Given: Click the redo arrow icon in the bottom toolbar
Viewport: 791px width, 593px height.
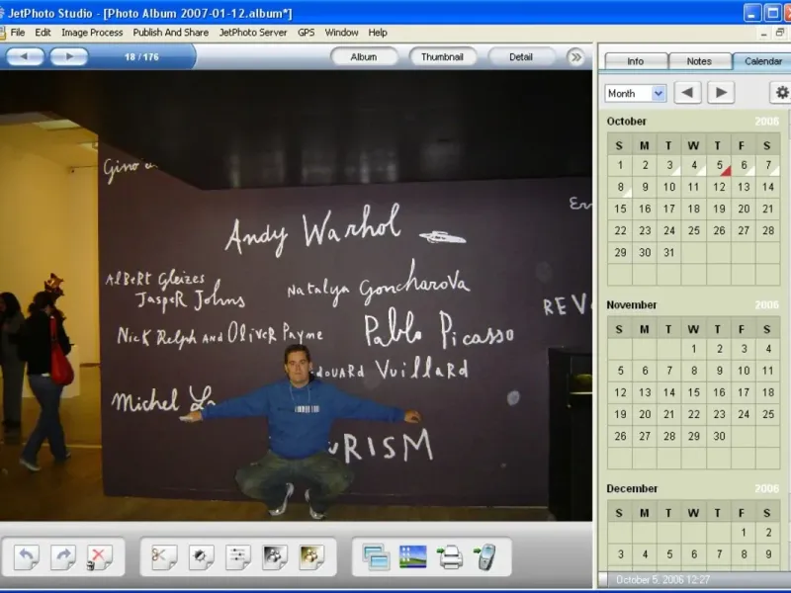Looking at the screenshot, I should pyautogui.click(x=63, y=556).
